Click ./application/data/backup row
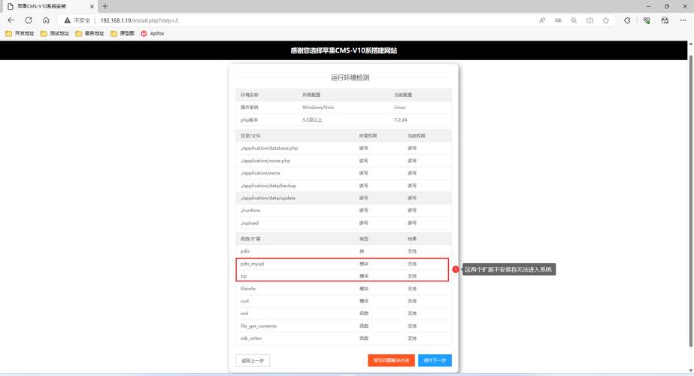Viewport: 694px width, 376px height. coord(344,186)
